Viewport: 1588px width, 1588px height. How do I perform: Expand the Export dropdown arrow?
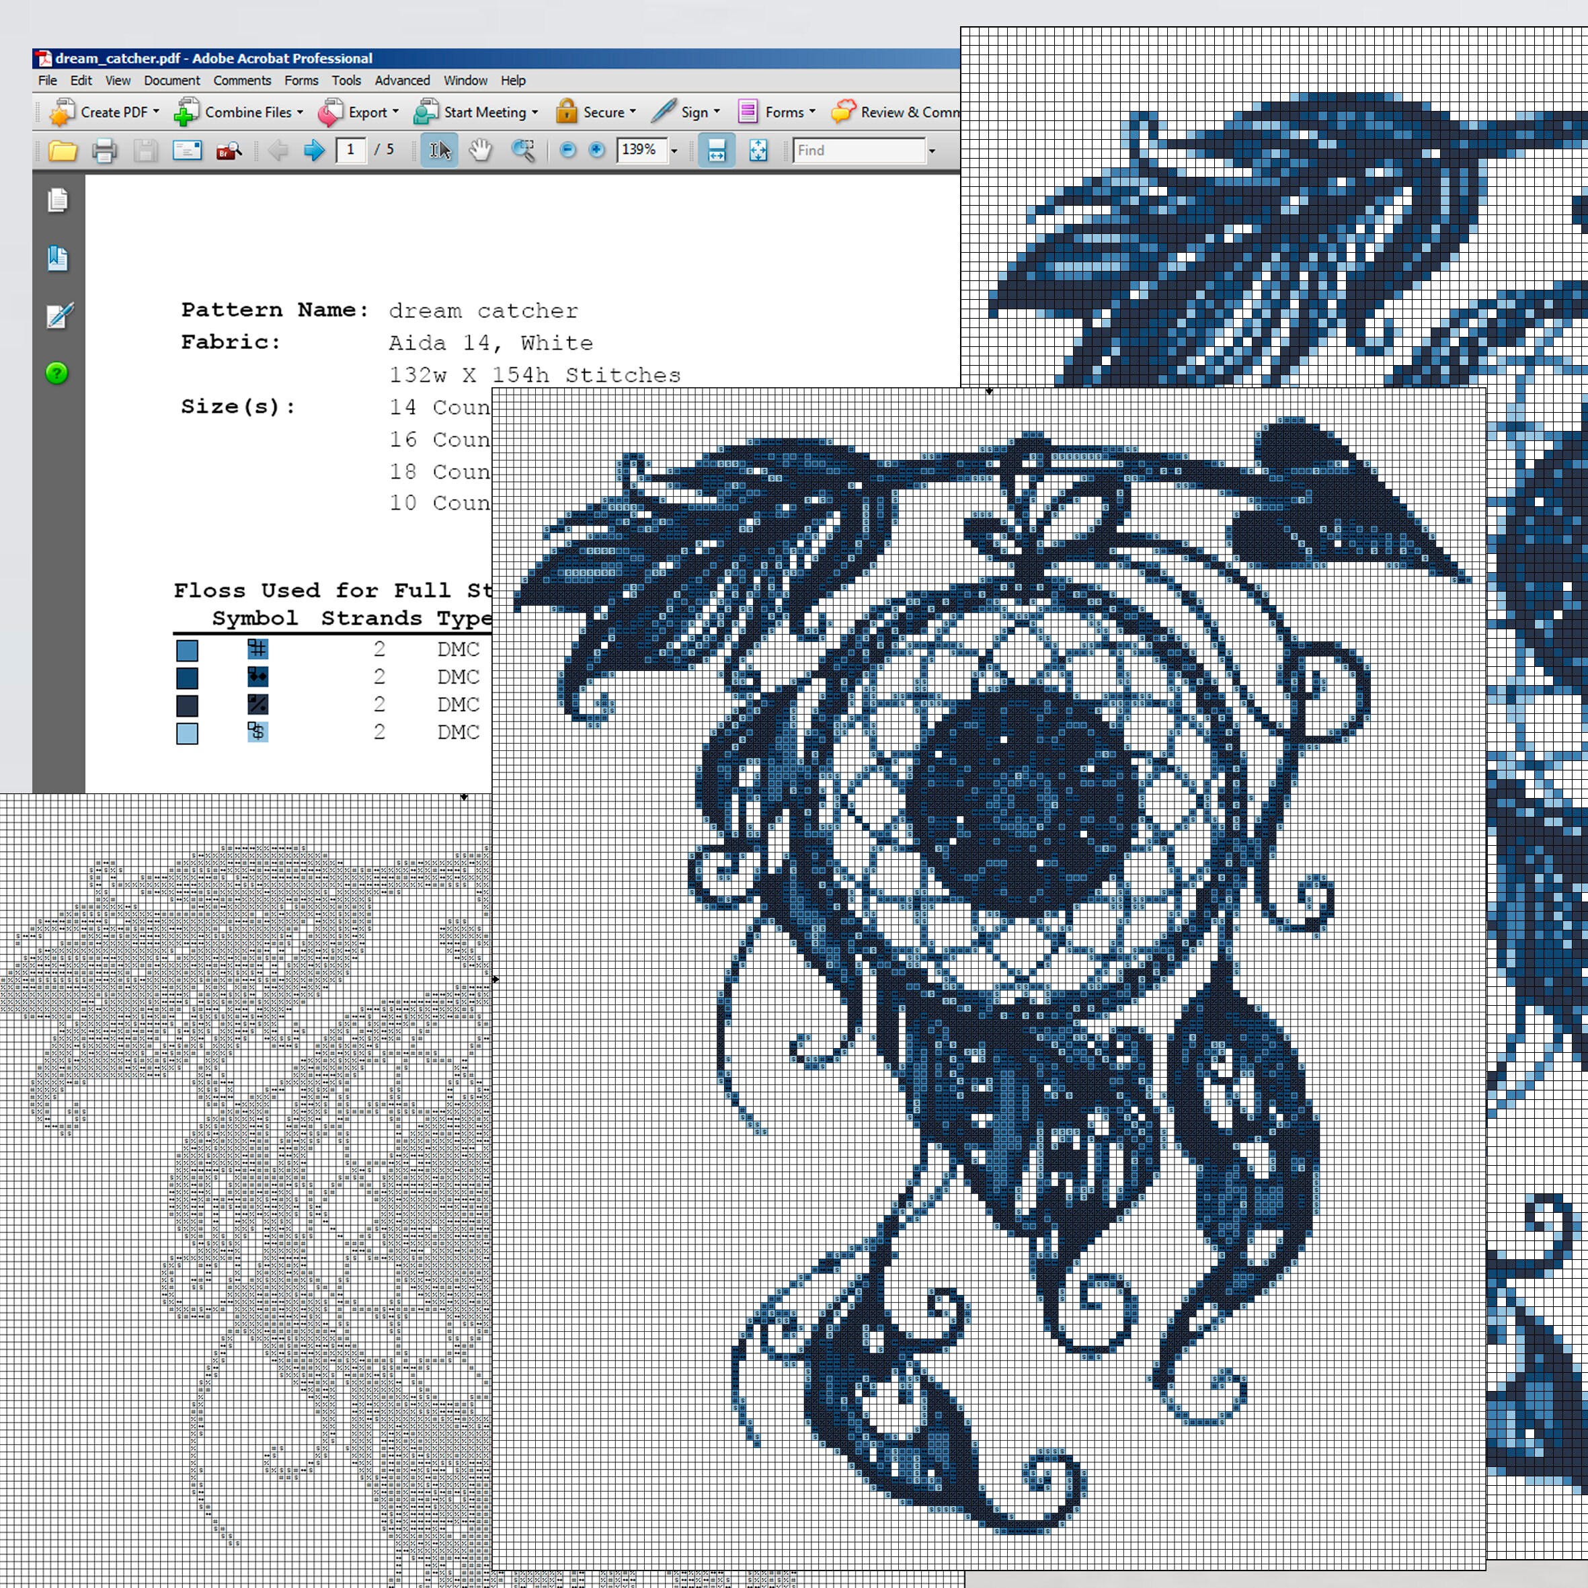(x=395, y=111)
